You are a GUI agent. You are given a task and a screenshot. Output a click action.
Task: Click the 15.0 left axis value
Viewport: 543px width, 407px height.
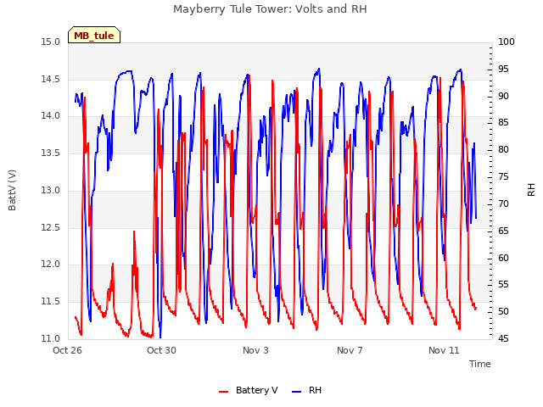click(x=51, y=42)
